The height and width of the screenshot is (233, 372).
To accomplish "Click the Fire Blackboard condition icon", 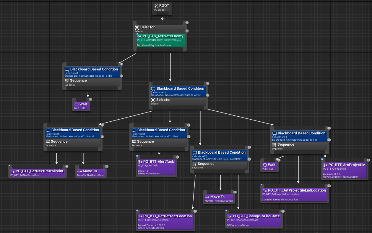I will [274, 134].
